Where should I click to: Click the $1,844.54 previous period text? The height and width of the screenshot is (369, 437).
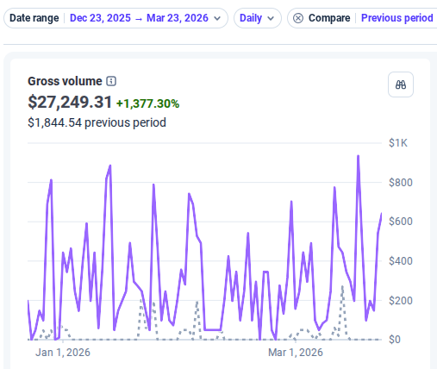(x=97, y=122)
